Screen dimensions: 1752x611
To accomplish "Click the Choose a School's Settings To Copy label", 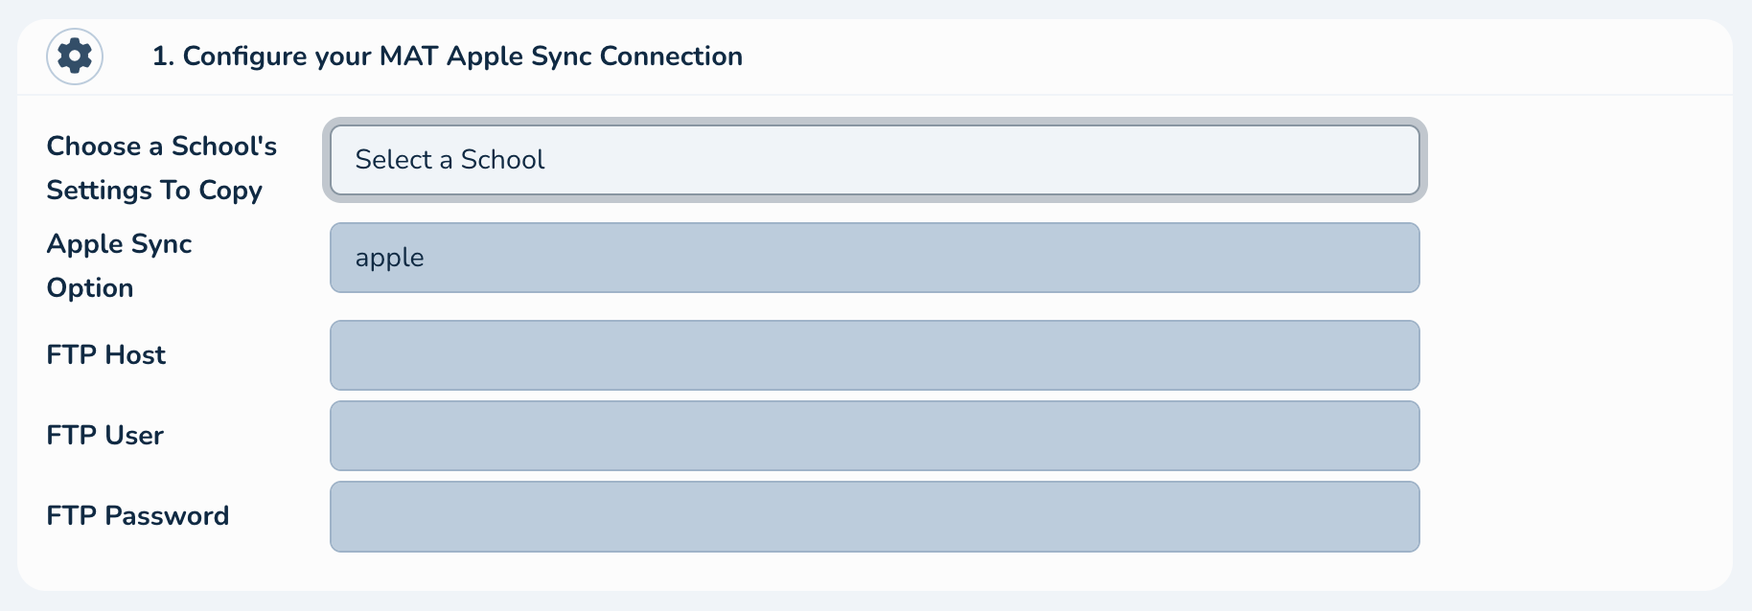I will 161,168.
